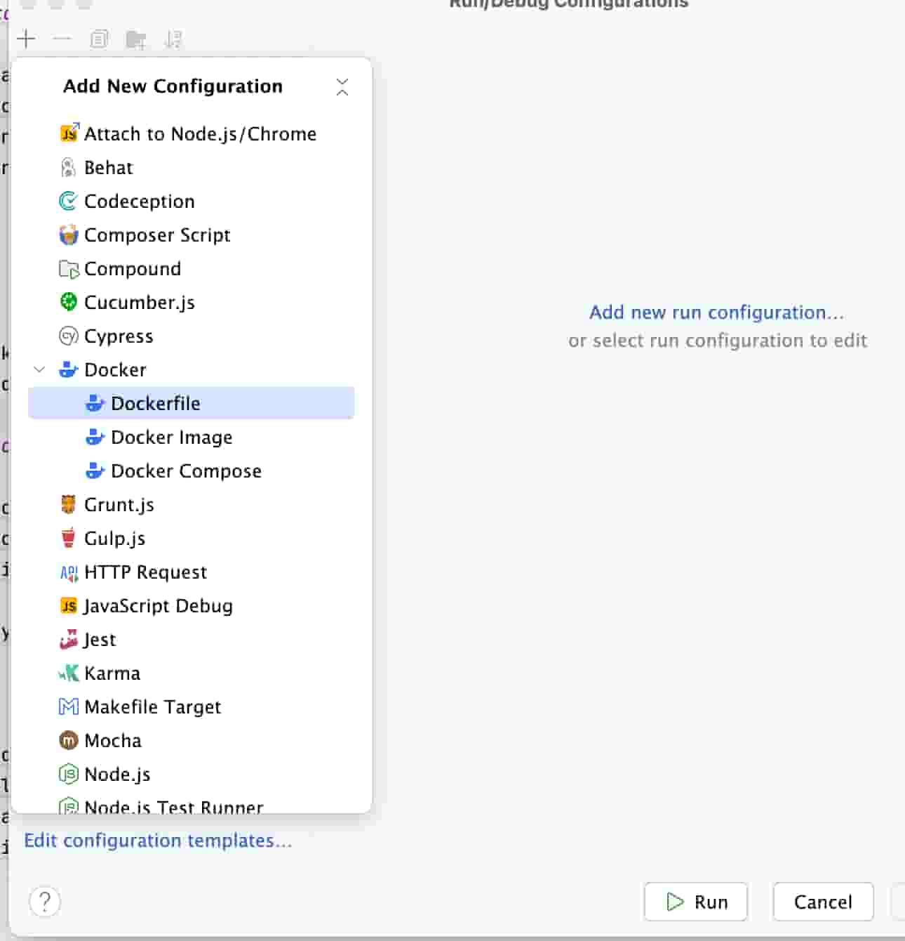Collapse the Docker tree node
This screenshot has width=905, height=941.
(40, 369)
